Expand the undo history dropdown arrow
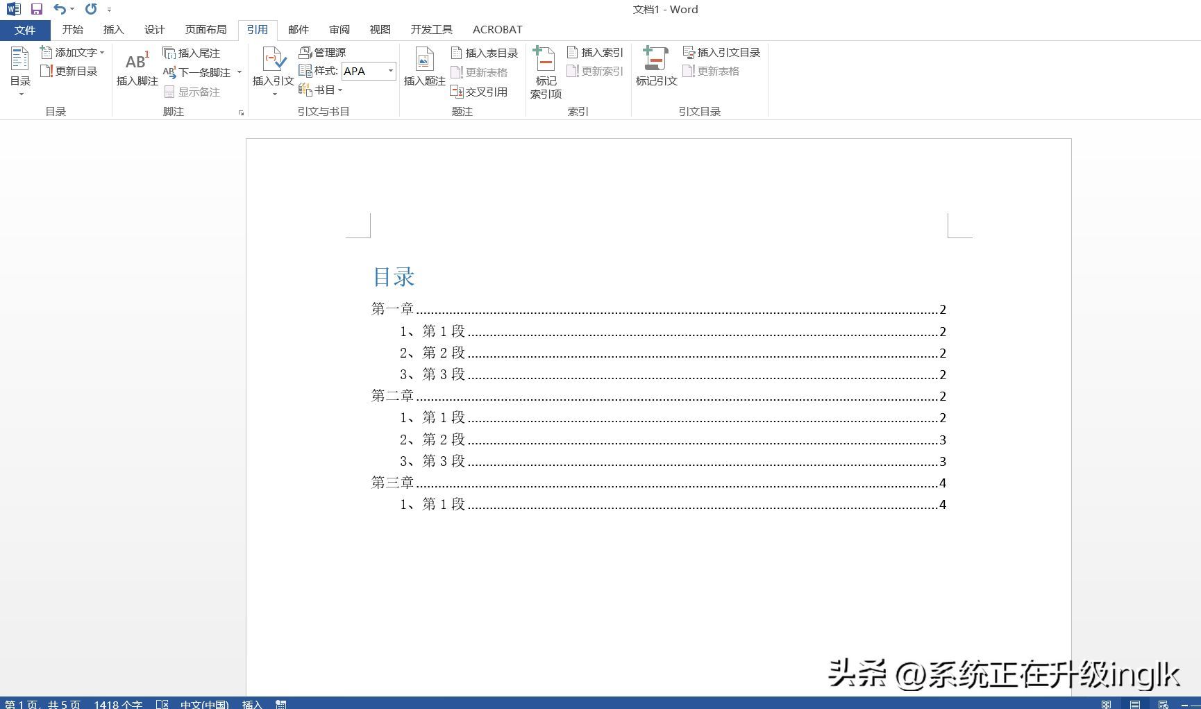 pos(72,9)
